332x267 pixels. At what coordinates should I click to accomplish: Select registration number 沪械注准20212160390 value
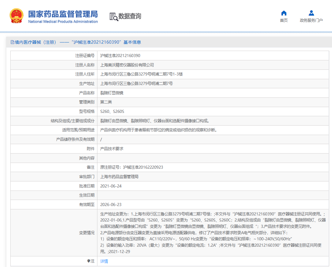coord(120,56)
